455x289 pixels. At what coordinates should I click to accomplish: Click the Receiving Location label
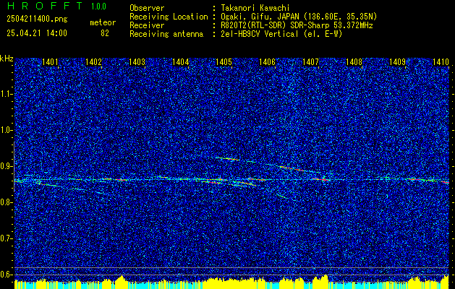coord(169,17)
